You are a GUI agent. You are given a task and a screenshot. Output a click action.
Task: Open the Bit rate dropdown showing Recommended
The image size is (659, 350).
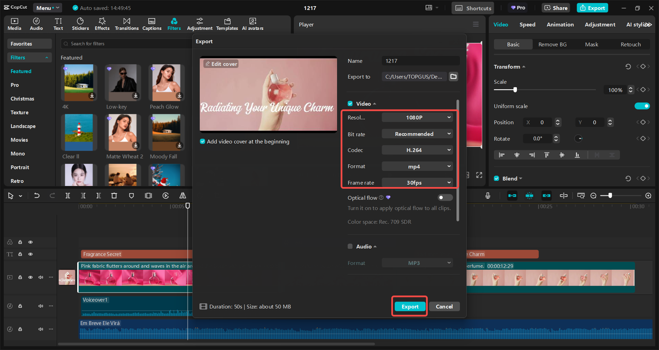pyautogui.click(x=417, y=134)
